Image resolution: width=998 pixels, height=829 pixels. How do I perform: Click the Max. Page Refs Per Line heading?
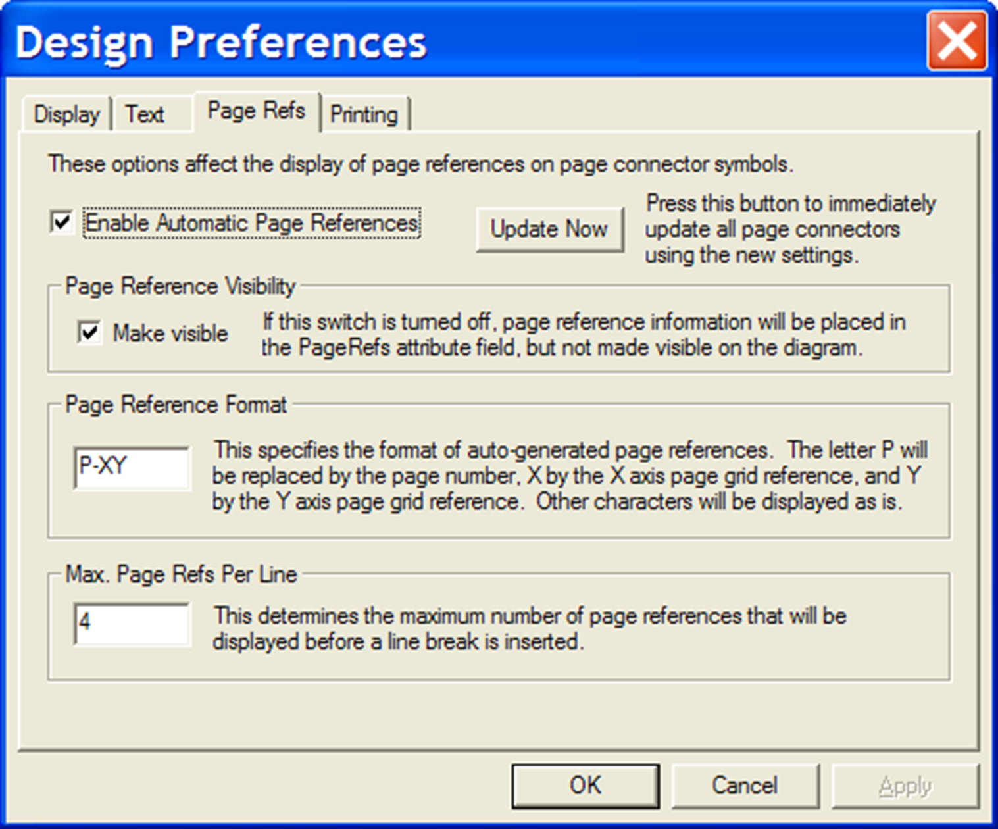pos(181,574)
